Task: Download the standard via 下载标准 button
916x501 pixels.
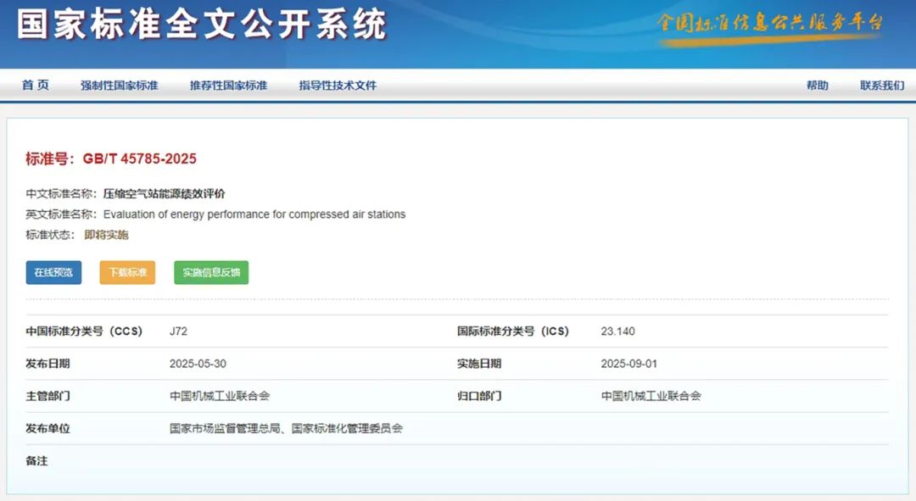Action: [126, 272]
